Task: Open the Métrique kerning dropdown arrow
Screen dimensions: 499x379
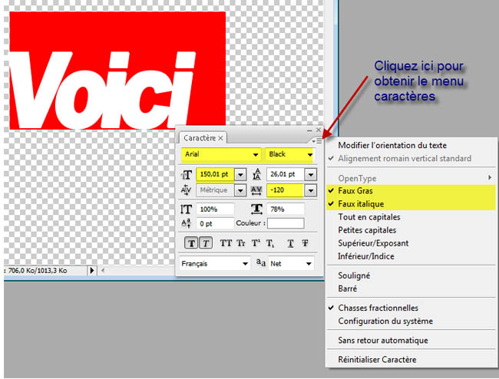Action: (240, 190)
